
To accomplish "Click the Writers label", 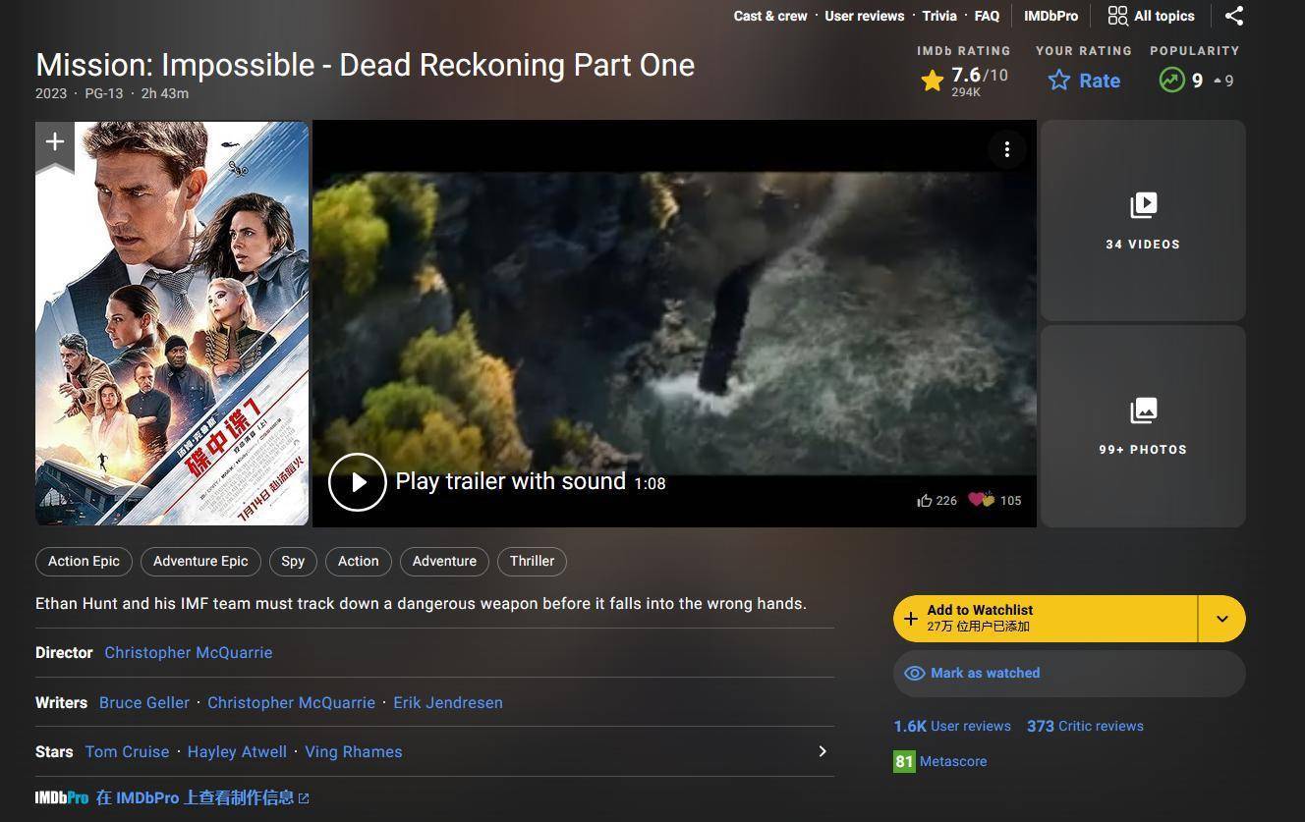I will point(61,703).
